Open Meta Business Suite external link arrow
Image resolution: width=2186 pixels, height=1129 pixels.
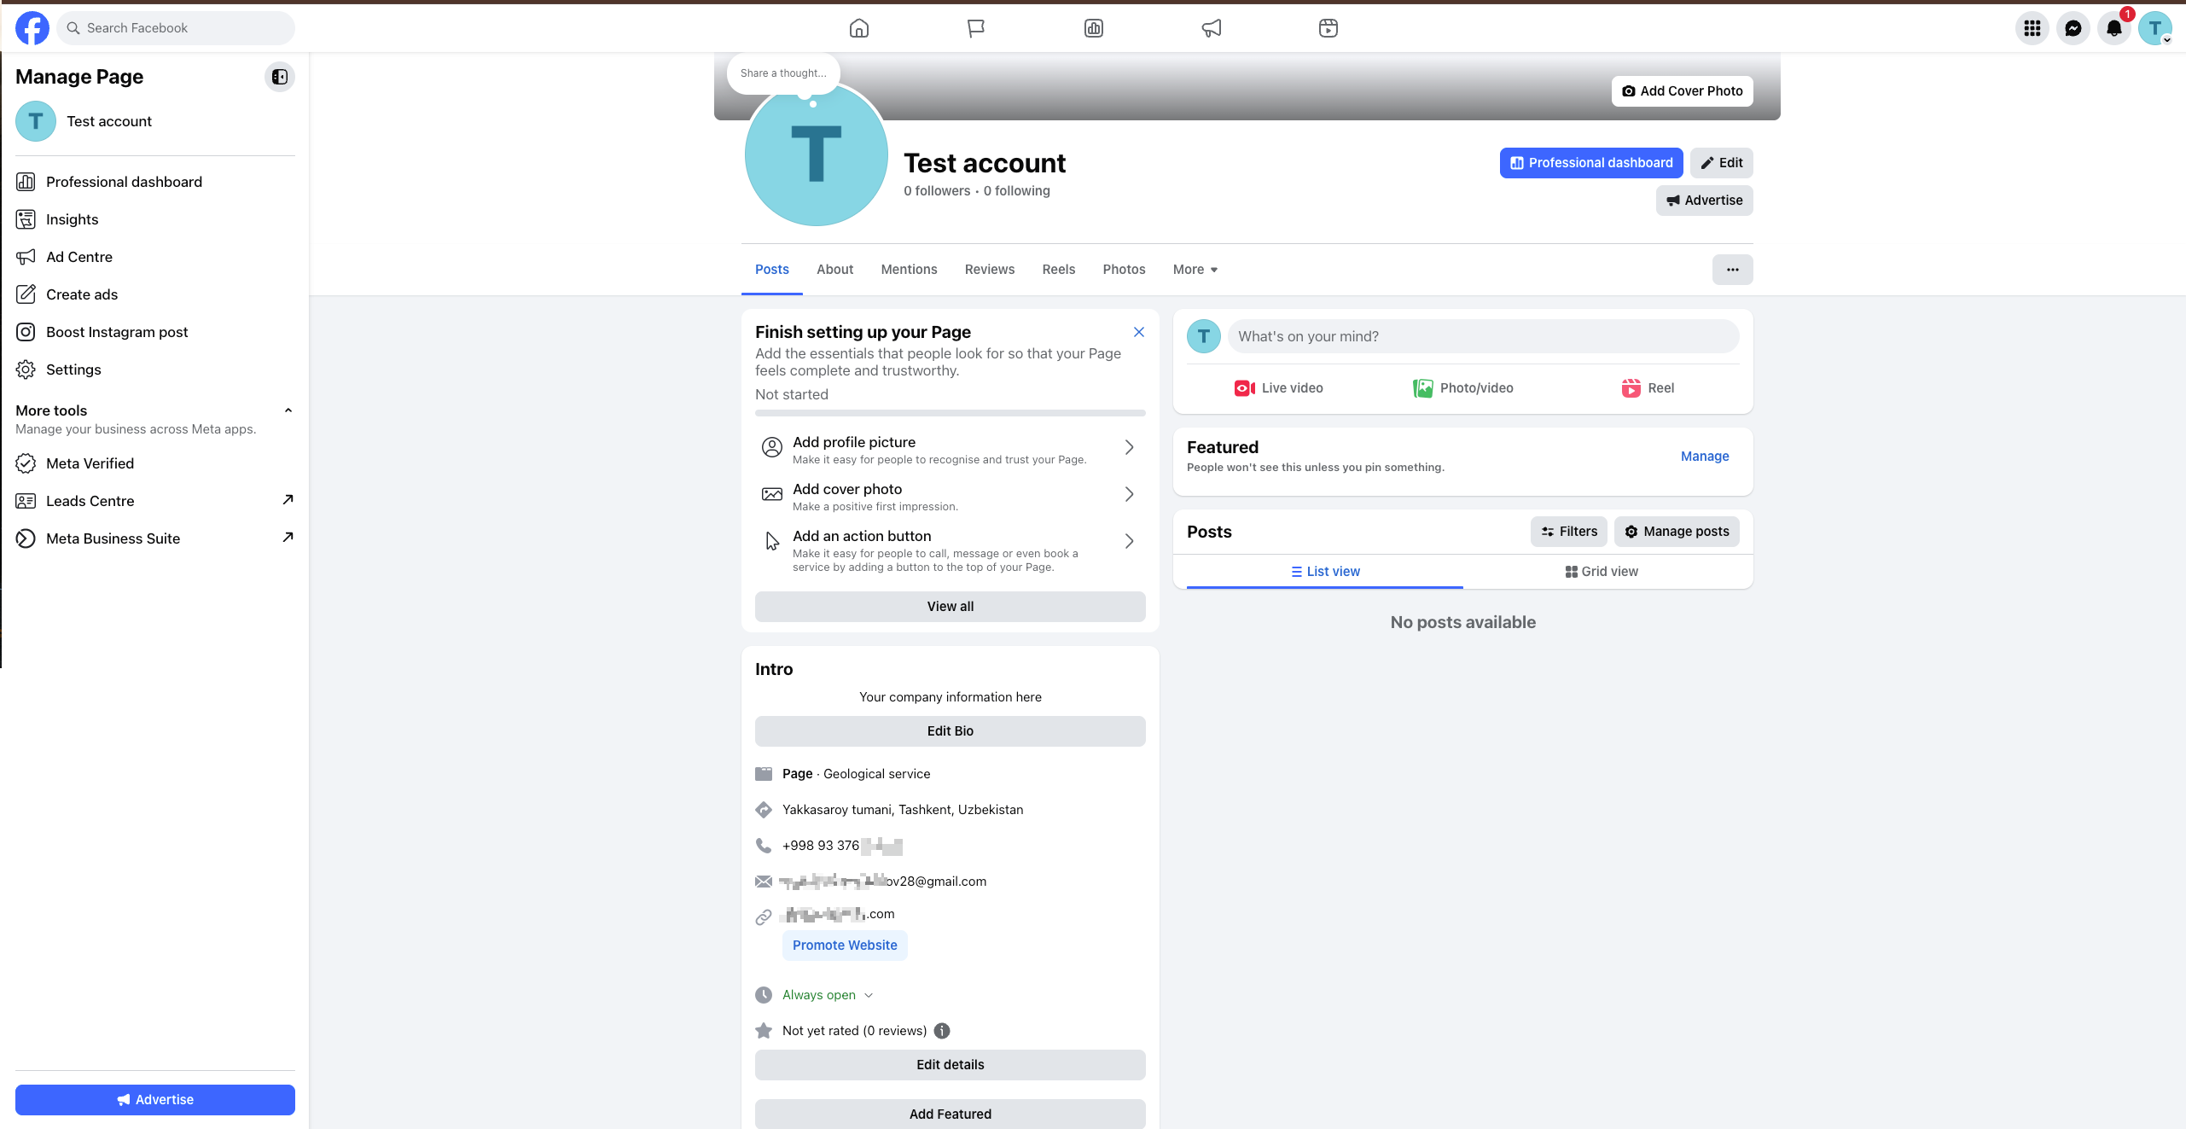pos(288,538)
